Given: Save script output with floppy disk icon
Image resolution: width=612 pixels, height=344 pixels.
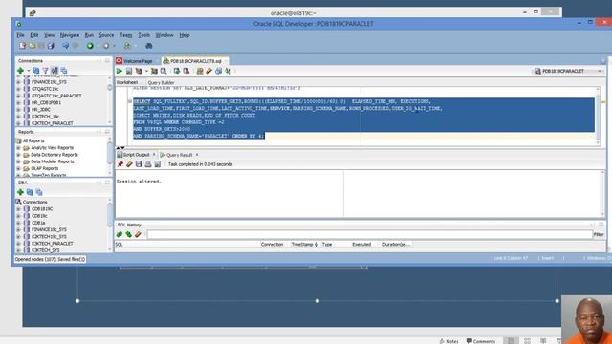Looking at the screenshot, I should (x=139, y=164).
